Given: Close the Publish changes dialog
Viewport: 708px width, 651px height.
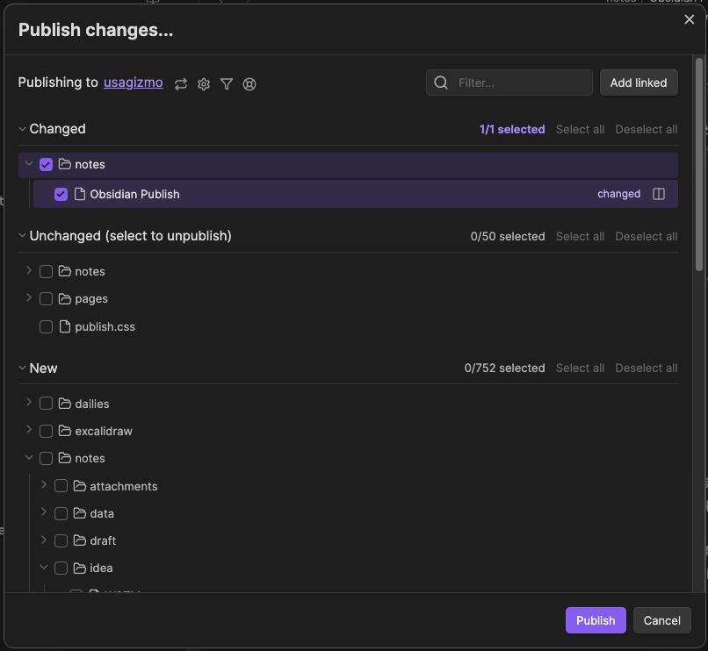Looking at the screenshot, I should click(689, 19).
